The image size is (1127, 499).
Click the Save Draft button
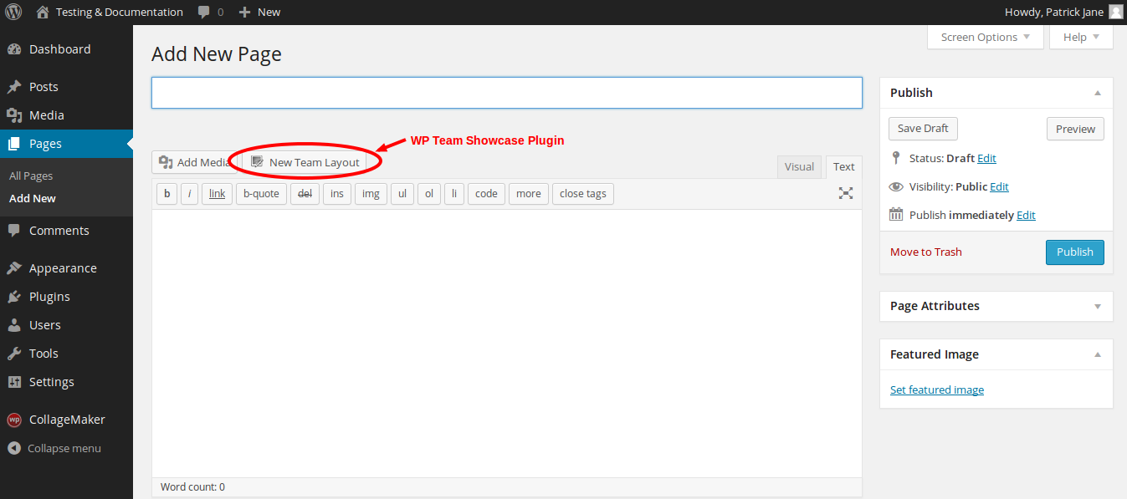923,129
